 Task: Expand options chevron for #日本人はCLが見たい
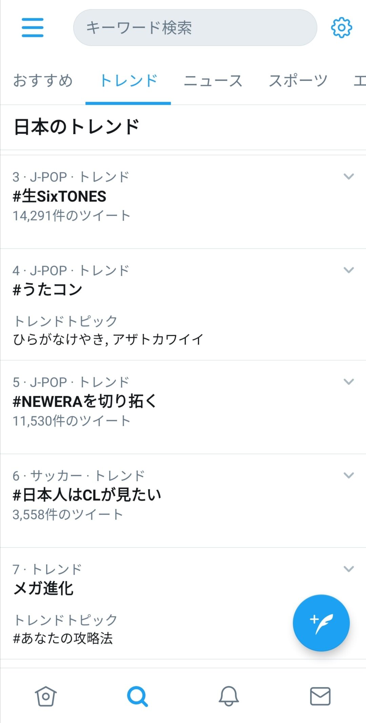click(349, 475)
